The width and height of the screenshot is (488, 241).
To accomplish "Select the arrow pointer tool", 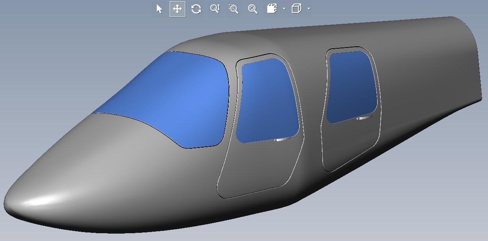I will coord(159,9).
